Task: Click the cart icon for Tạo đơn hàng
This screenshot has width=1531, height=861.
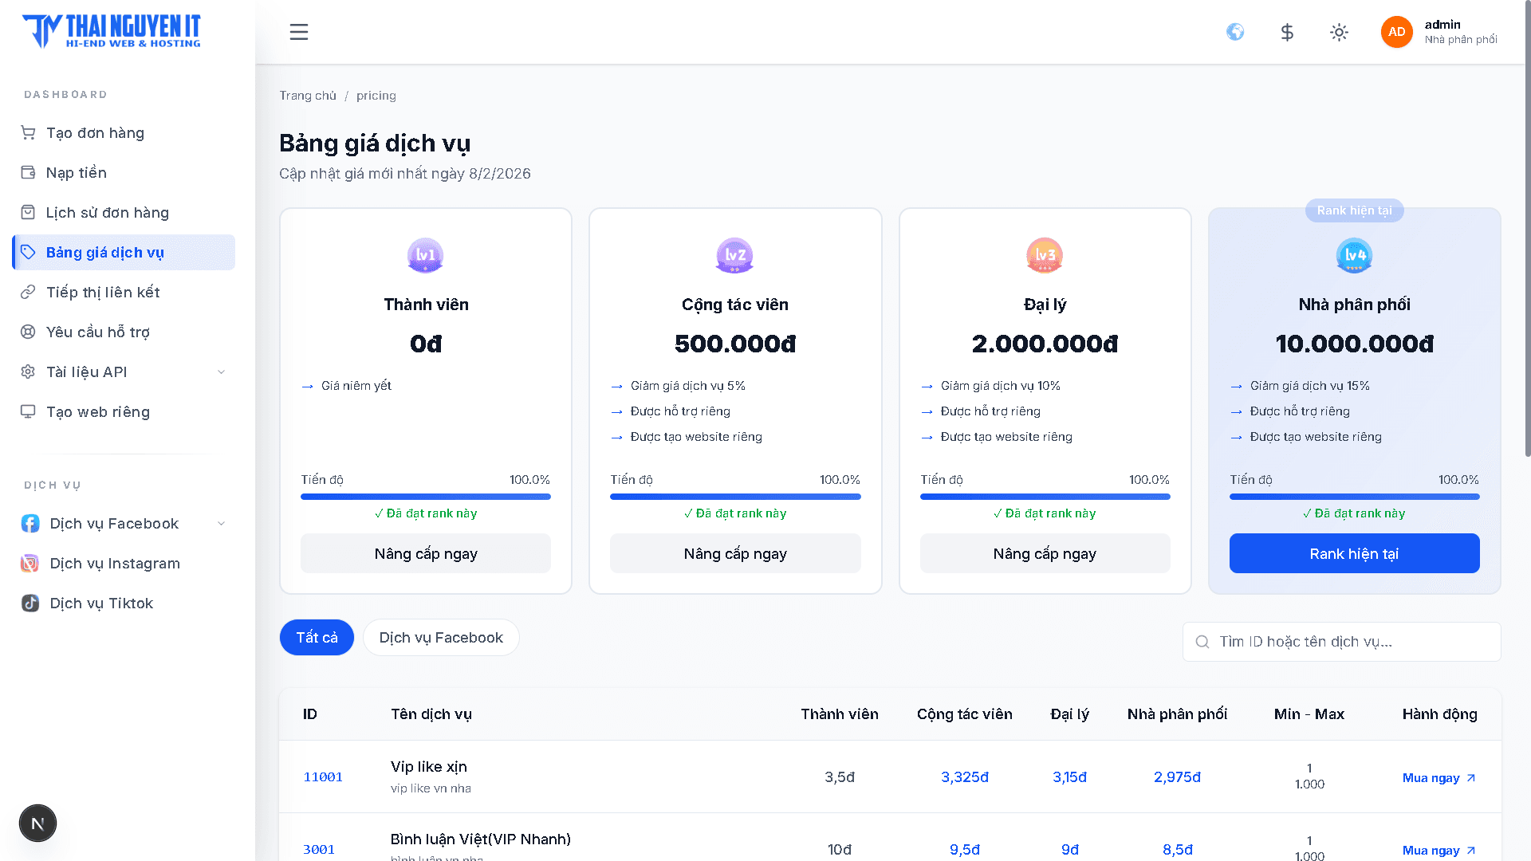Action: click(28, 132)
